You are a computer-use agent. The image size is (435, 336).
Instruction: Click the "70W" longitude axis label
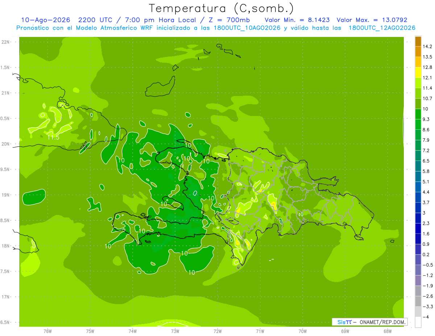point(302,331)
